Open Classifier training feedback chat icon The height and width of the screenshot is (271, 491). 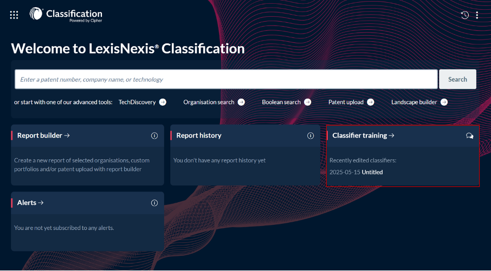tap(469, 135)
